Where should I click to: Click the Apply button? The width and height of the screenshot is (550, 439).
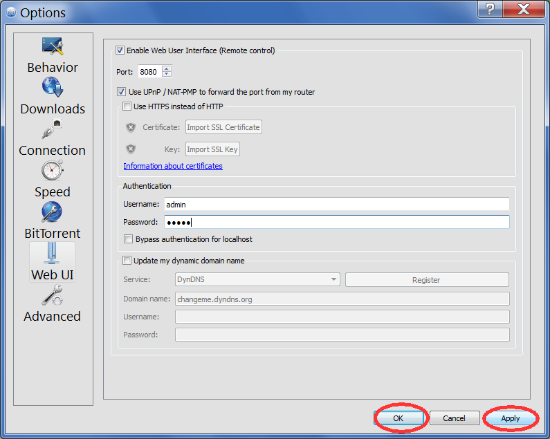[511, 418]
